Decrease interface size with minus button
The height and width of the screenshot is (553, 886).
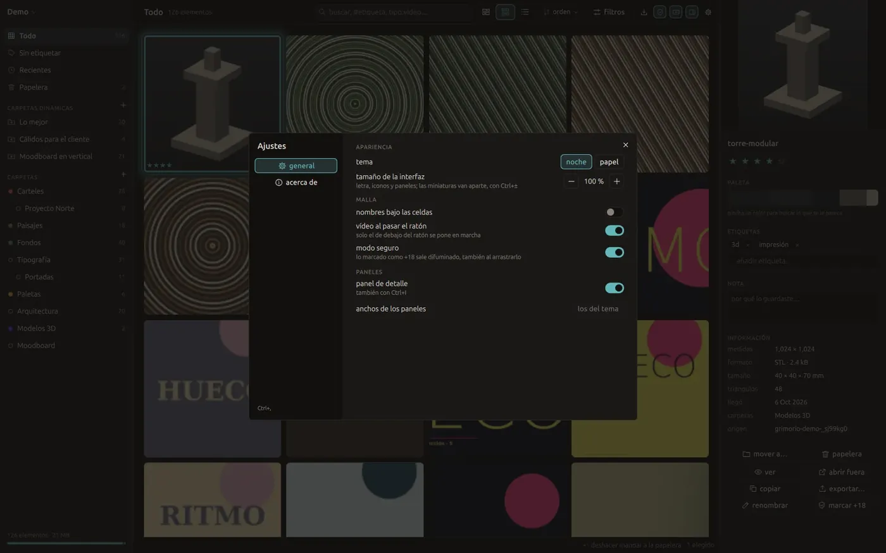pyautogui.click(x=571, y=181)
